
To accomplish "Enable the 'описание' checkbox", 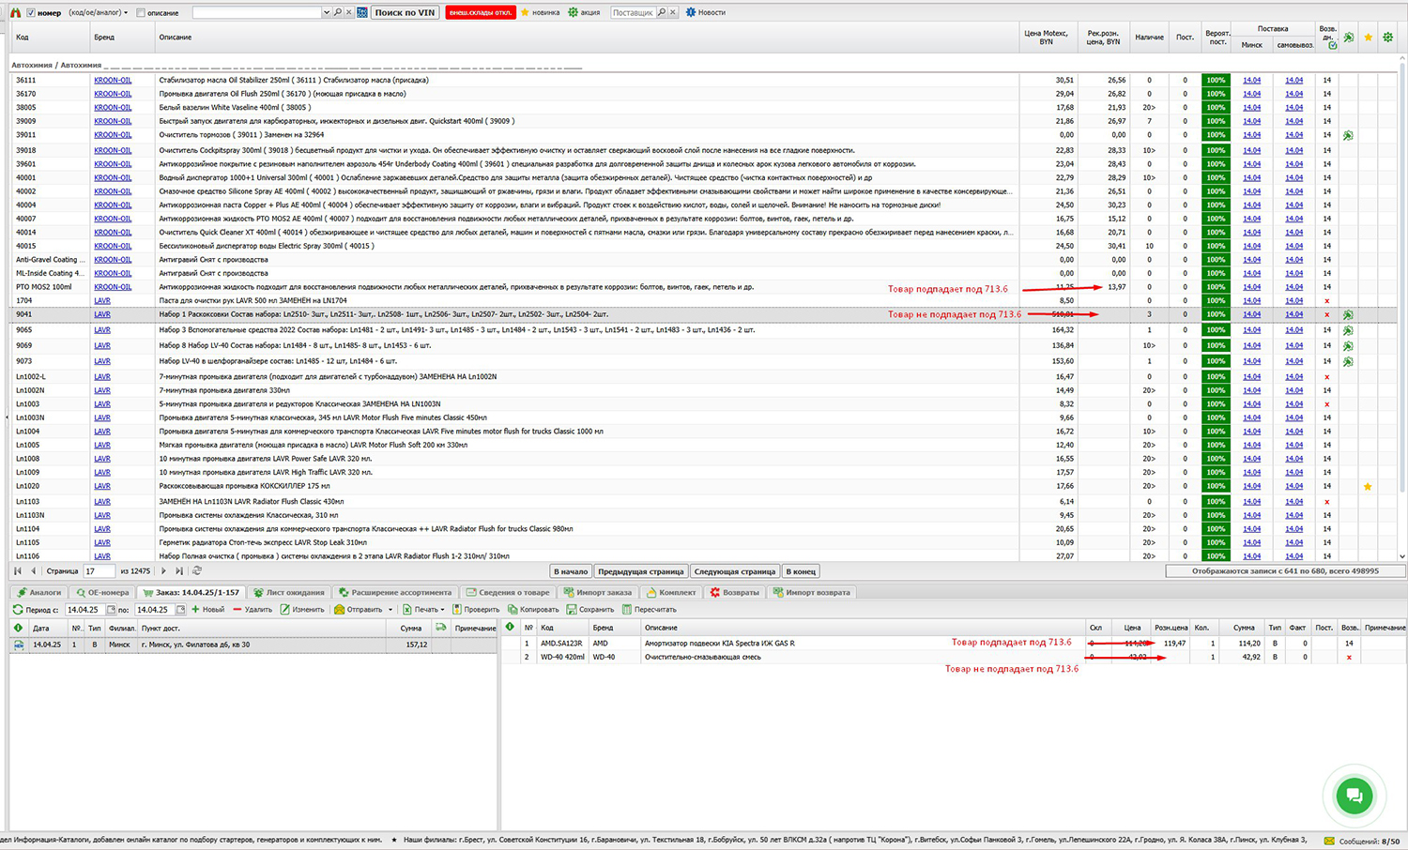I will pos(141,12).
